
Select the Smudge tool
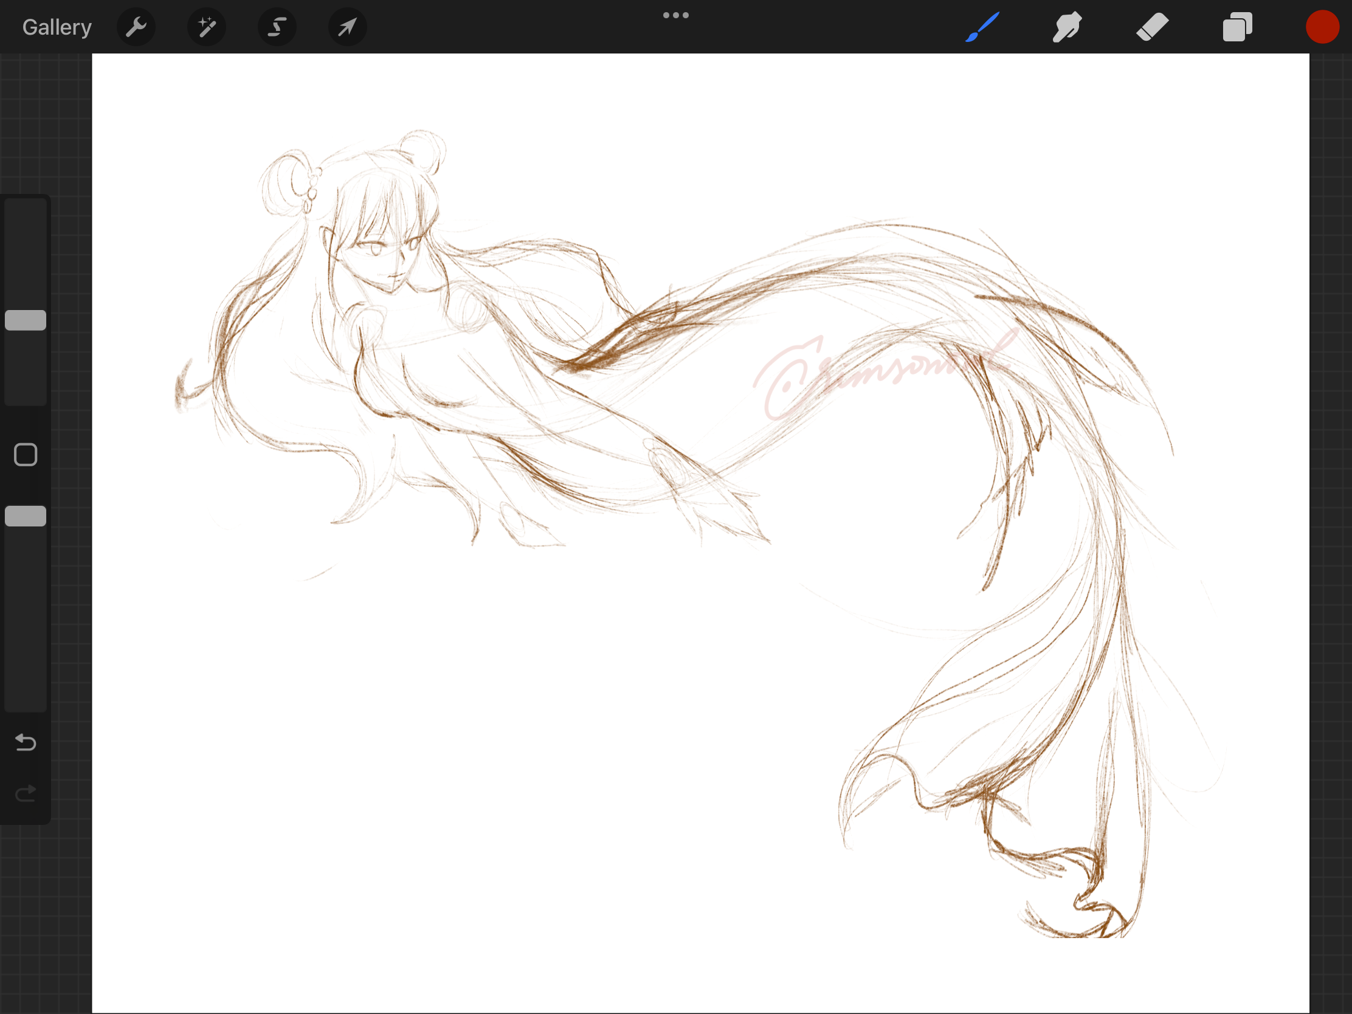1067,27
